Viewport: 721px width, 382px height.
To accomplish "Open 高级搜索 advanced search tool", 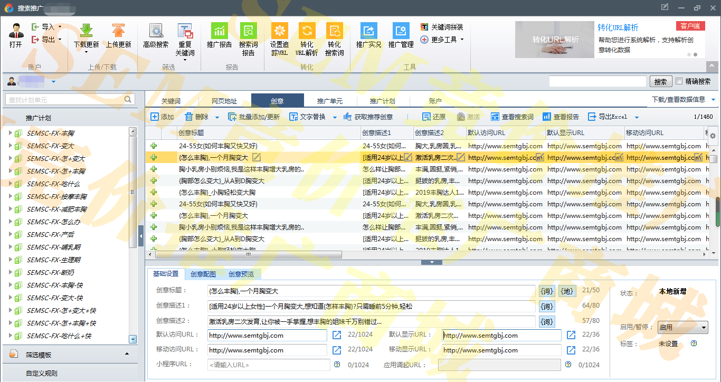I will 156,31.
